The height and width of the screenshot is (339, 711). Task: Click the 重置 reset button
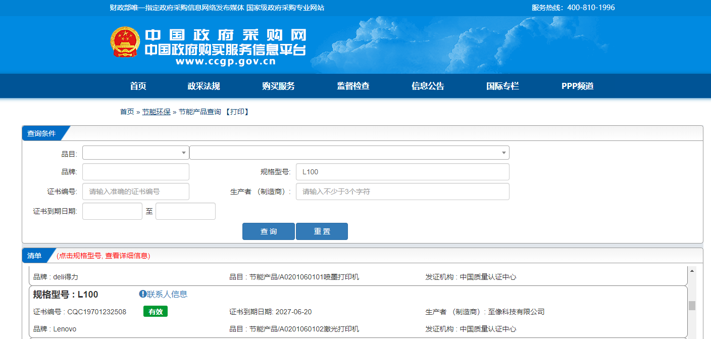pos(322,231)
